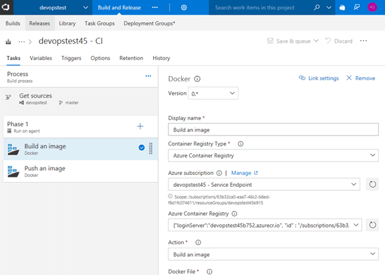Go to the Releases page
Screen dimensions: 385x275
(39, 23)
